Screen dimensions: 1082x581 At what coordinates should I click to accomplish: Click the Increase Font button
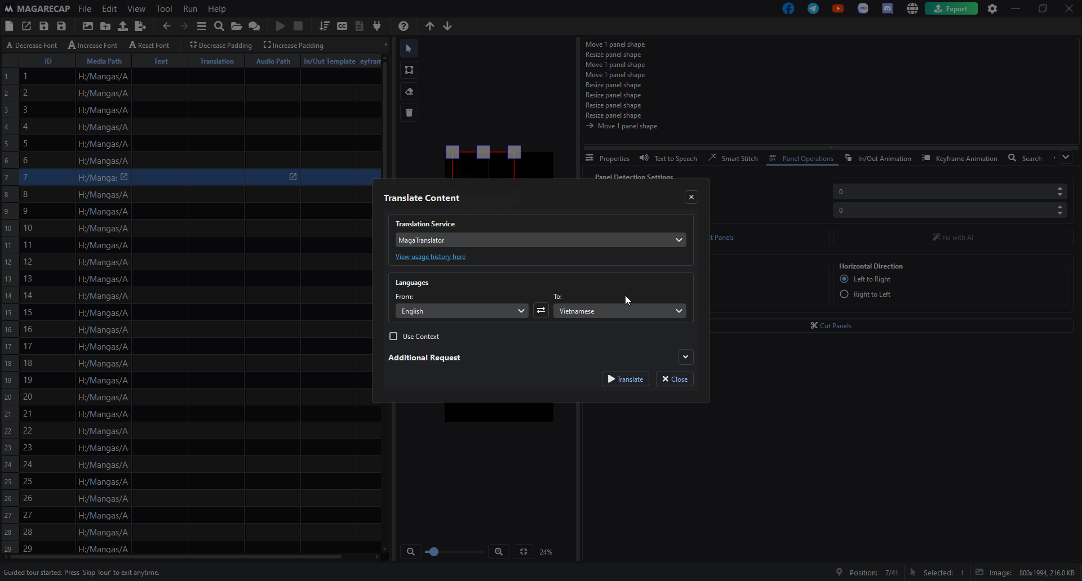click(x=93, y=45)
